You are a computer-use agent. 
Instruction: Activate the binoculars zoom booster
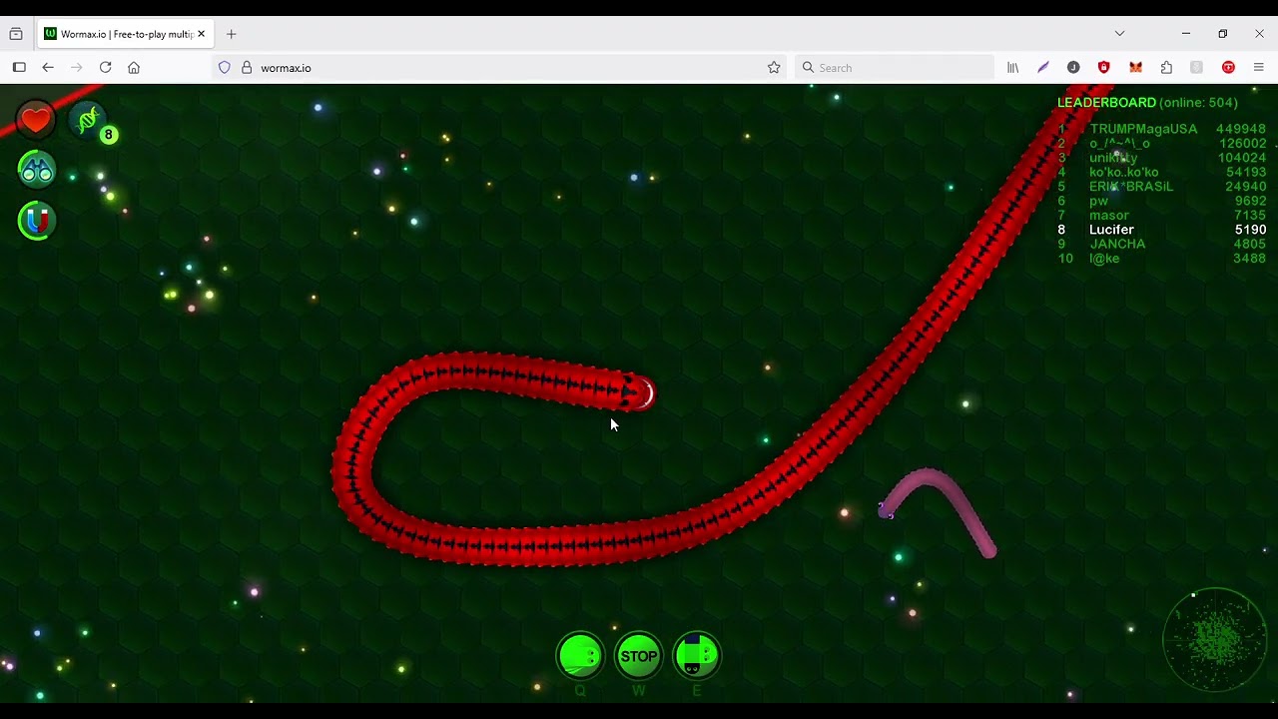(37, 170)
